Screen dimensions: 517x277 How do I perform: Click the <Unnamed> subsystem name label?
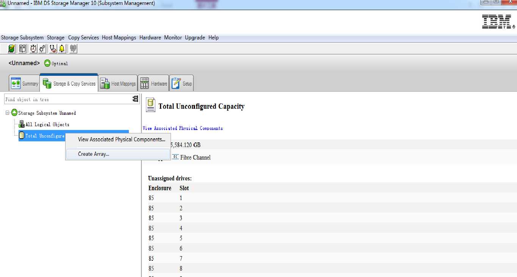tap(24, 63)
